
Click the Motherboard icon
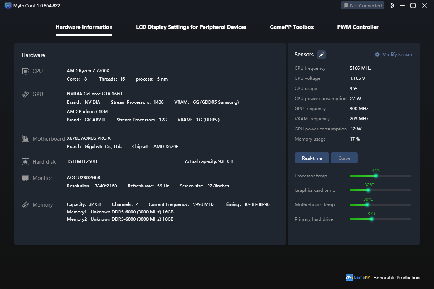point(25,138)
